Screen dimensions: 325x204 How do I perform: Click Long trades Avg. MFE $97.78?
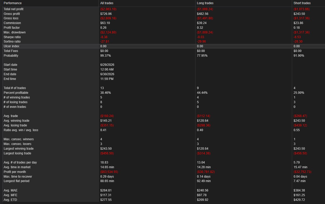(x=202, y=195)
